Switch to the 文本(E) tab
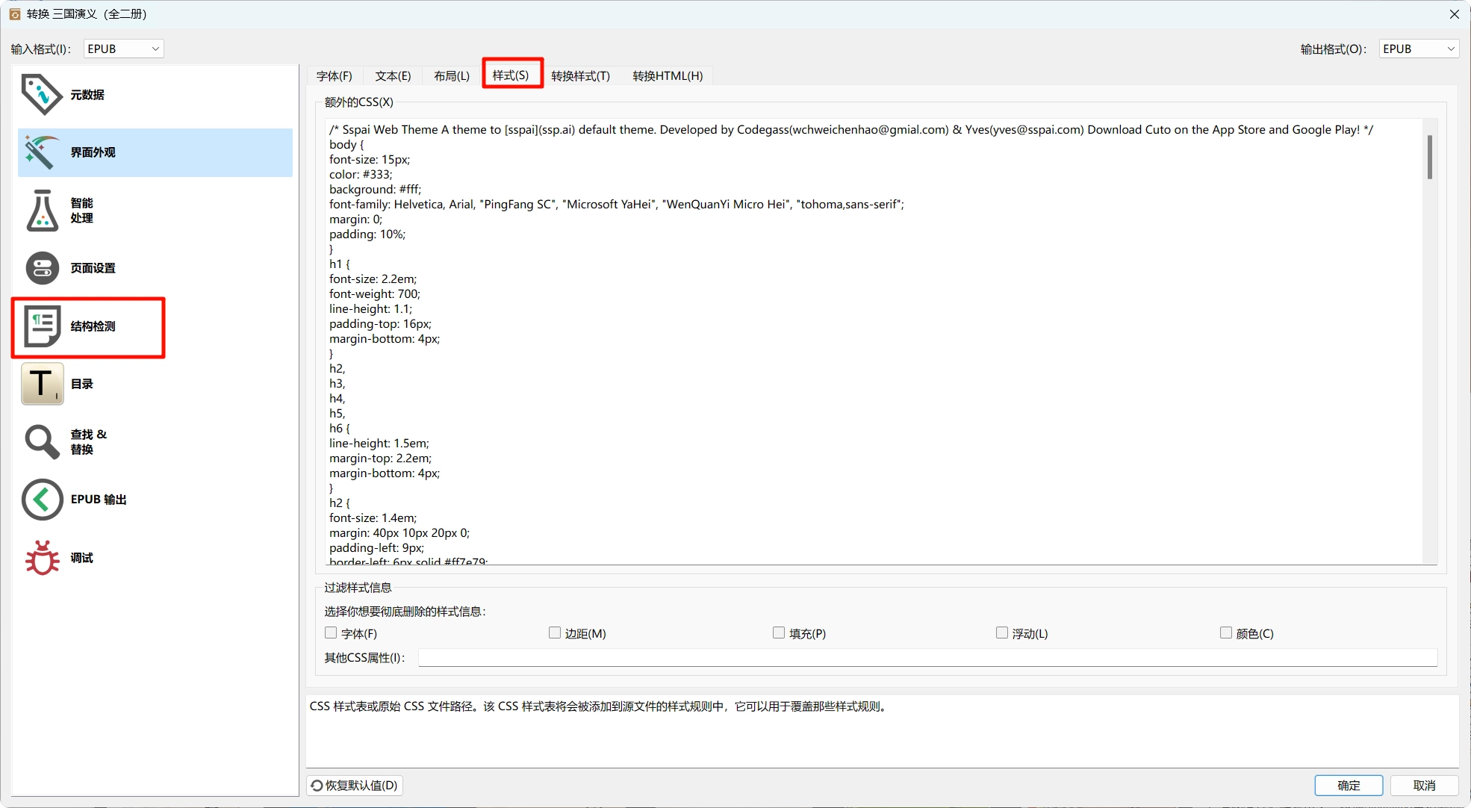Image resolution: width=1471 pixels, height=808 pixels. pos(393,75)
